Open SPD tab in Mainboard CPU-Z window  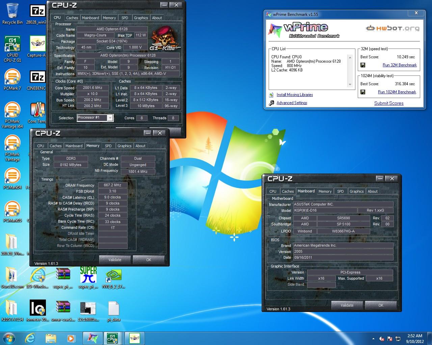[x=341, y=191]
